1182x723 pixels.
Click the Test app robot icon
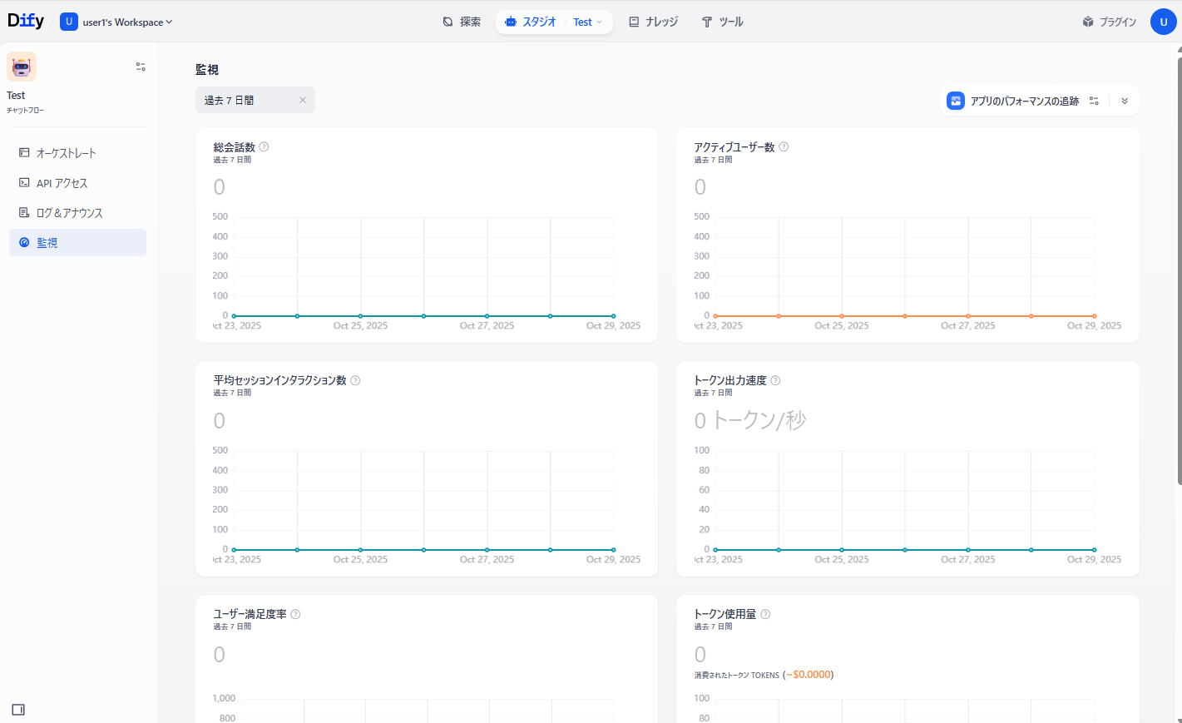(22, 67)
